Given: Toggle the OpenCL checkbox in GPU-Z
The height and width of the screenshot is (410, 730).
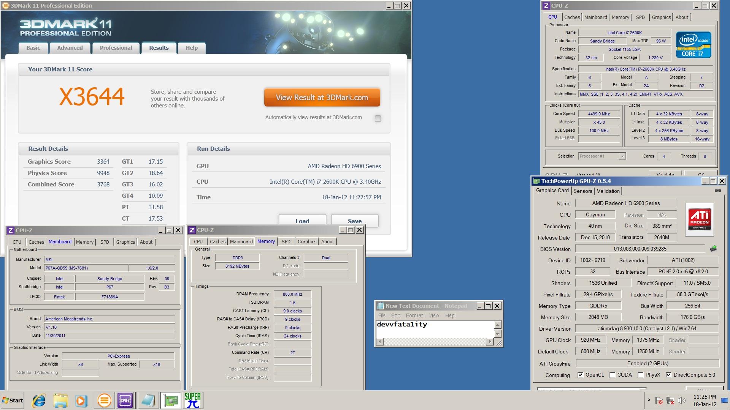Looking at the screenshot, I should tap(580, 375).
